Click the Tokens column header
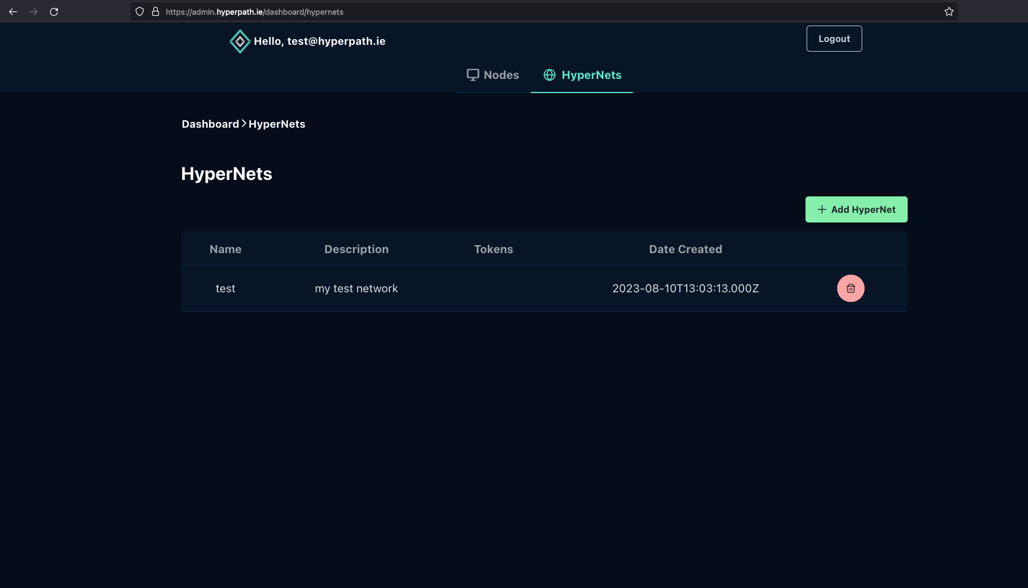This screenshot has height=588, width=1028. coord(493,249)
